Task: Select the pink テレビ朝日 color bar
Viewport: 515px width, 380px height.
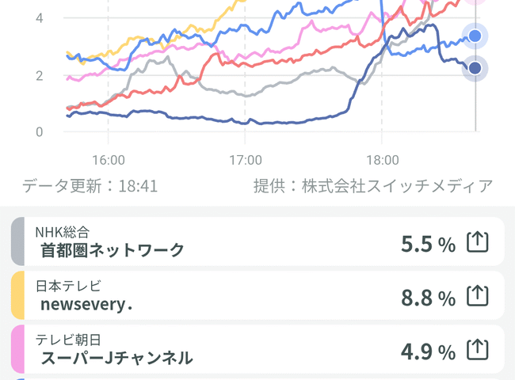Action: coord(18,349)
